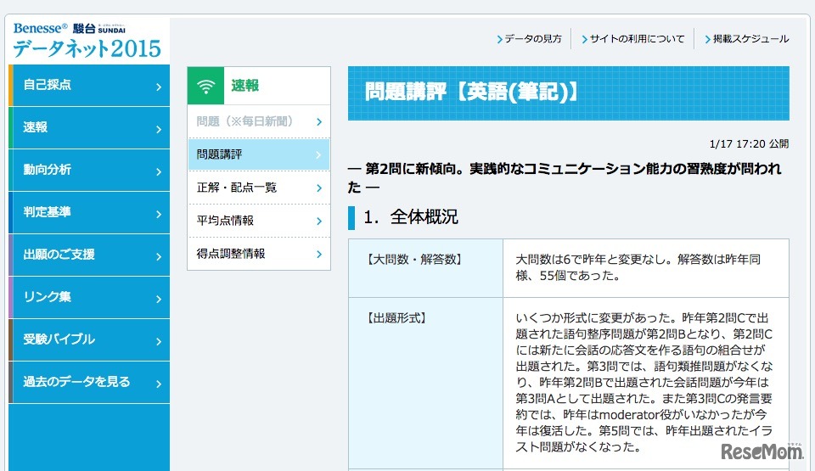Go to 判定基準 sidebar item

(89, 213)
